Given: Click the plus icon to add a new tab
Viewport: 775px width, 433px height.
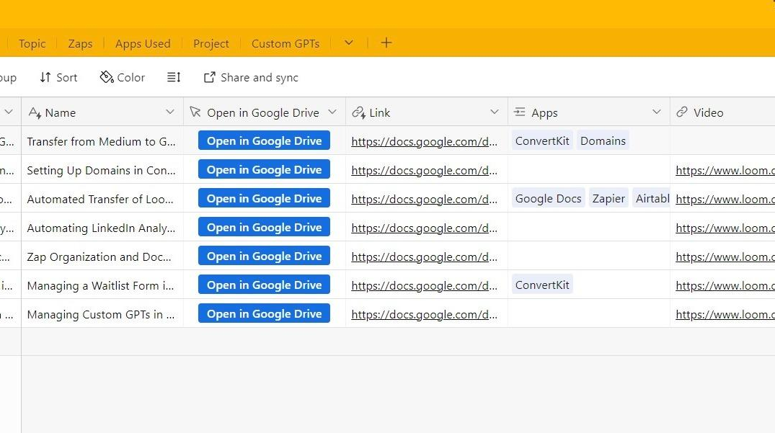Looking at the screenshot, I should [386, 43].
